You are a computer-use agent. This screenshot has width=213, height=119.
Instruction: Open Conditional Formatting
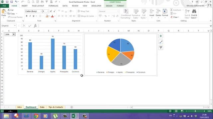point(126,14)
